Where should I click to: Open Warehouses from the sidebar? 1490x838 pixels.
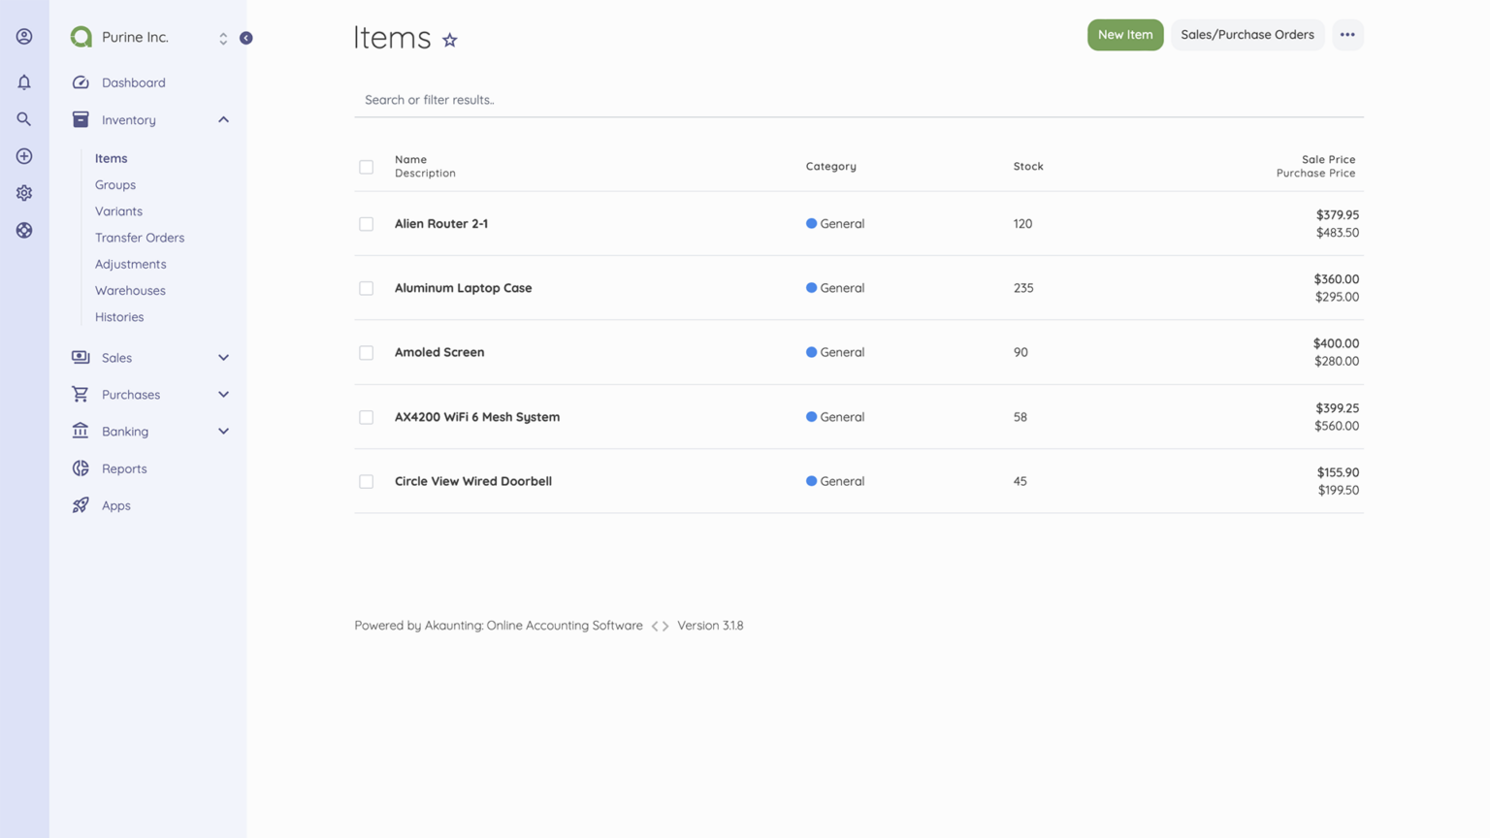pos(130,290)
